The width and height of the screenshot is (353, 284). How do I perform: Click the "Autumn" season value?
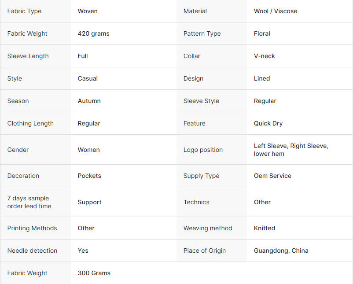(89, 101)
